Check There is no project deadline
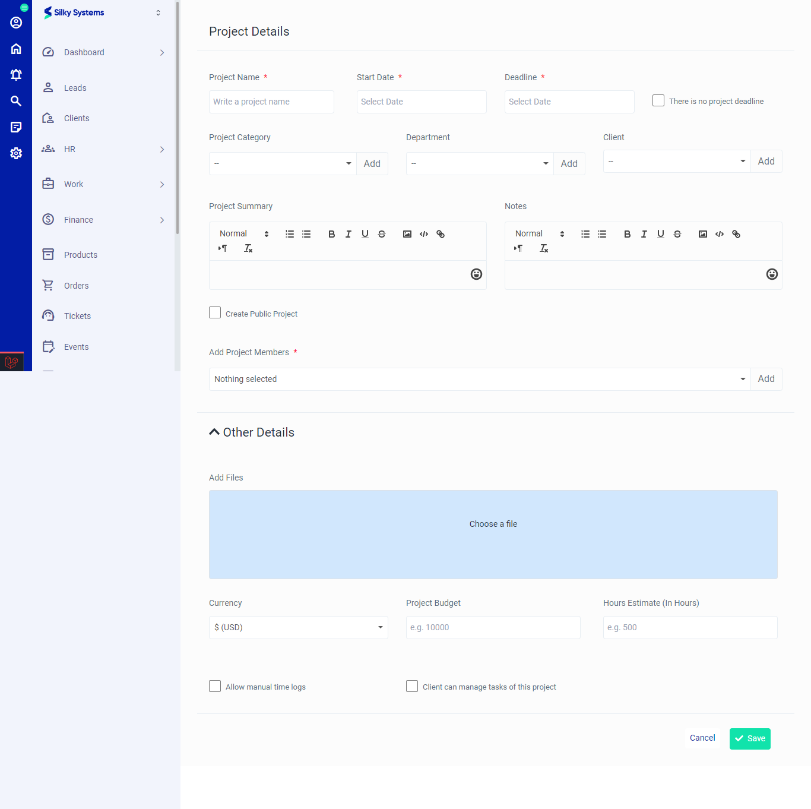The image size is (811, 809). pyautogui.click(x=658, y=100)
